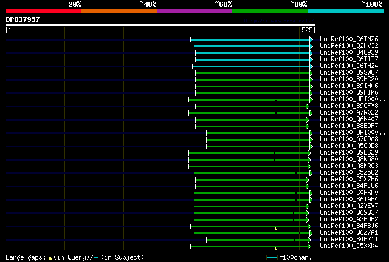
Task: Select the UniRef100_A3BDF2 label
Action: coord(349,220)
